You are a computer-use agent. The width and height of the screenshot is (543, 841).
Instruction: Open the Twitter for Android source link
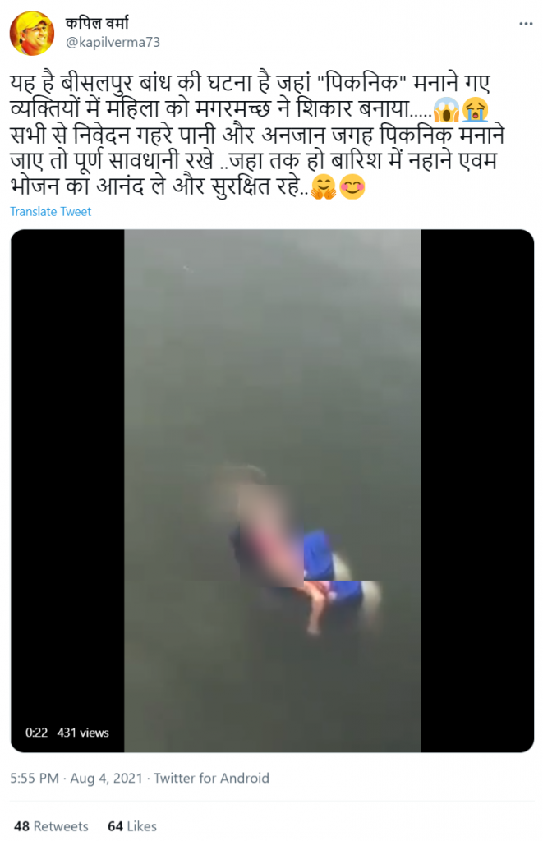[211, 778]
